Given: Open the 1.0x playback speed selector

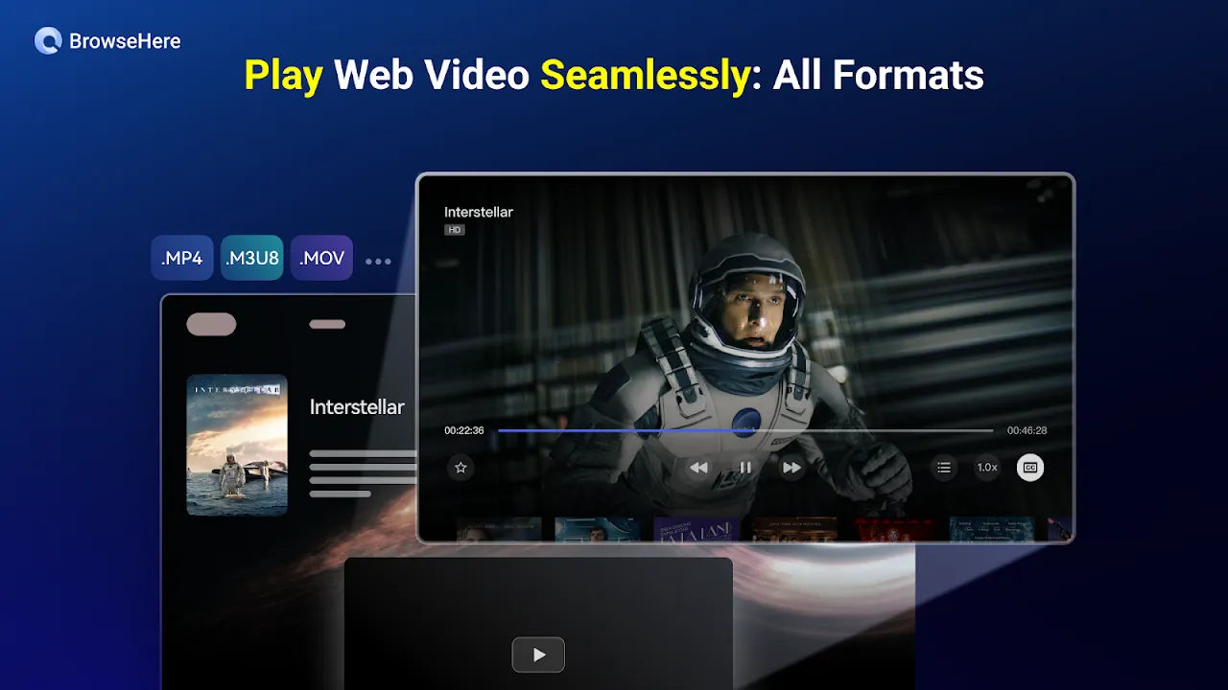Looking at the screenshot, I should tap(987, 468).
